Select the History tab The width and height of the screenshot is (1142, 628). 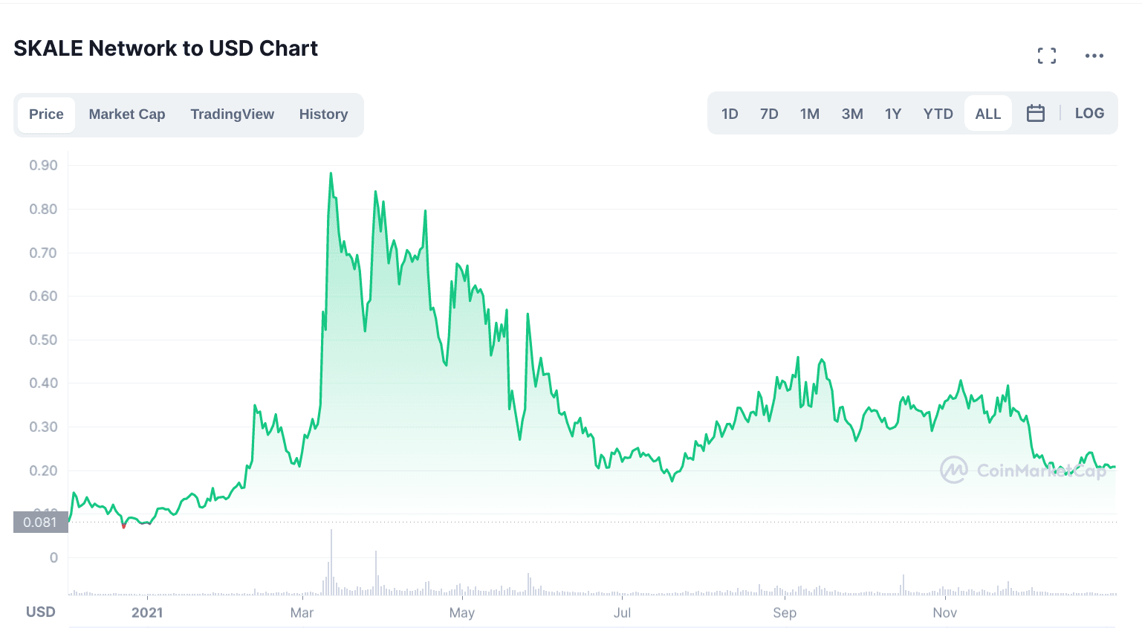(323, 114)
